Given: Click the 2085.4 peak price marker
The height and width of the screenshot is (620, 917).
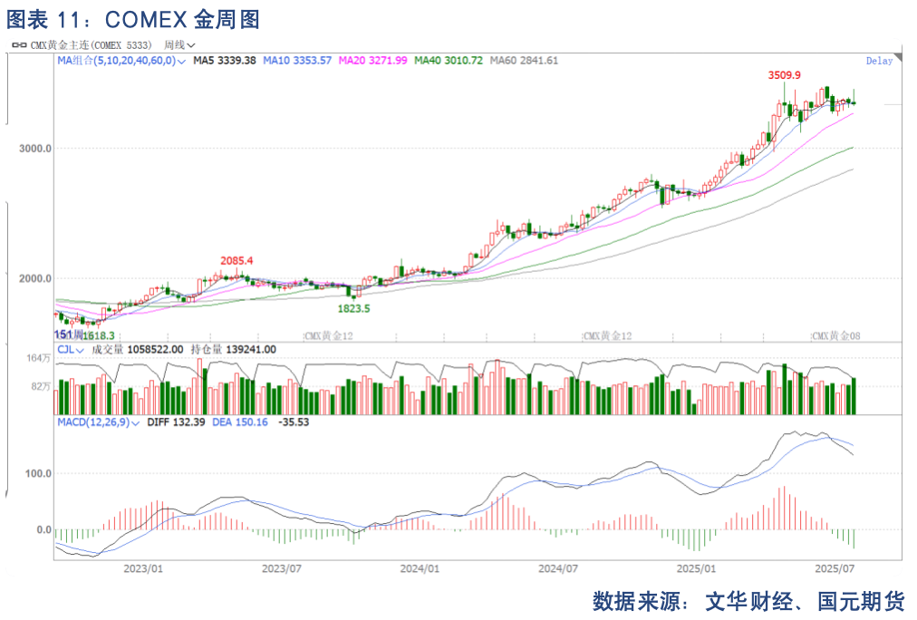Looking at the screenshot, I should click(236, 261).
